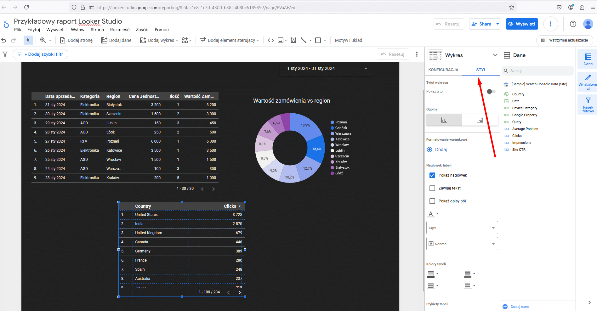Click the Share button
Screen dimensions: 597x311
click(482, 24)
